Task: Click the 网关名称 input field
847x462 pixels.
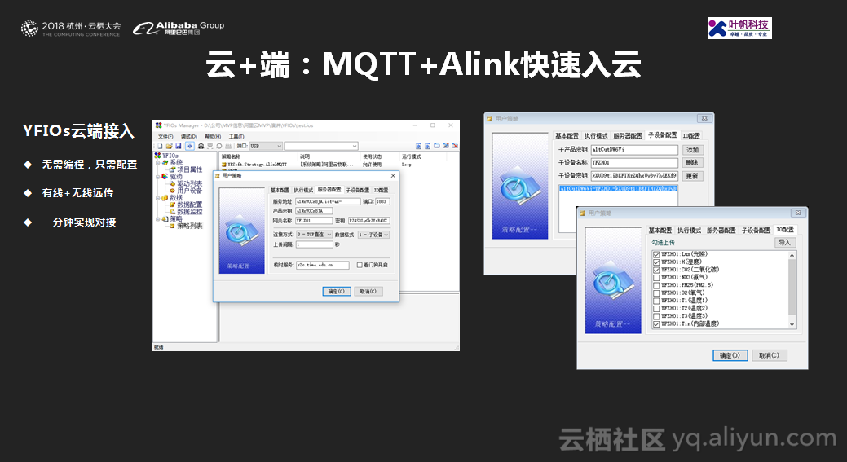Action: tap(314, 220)
